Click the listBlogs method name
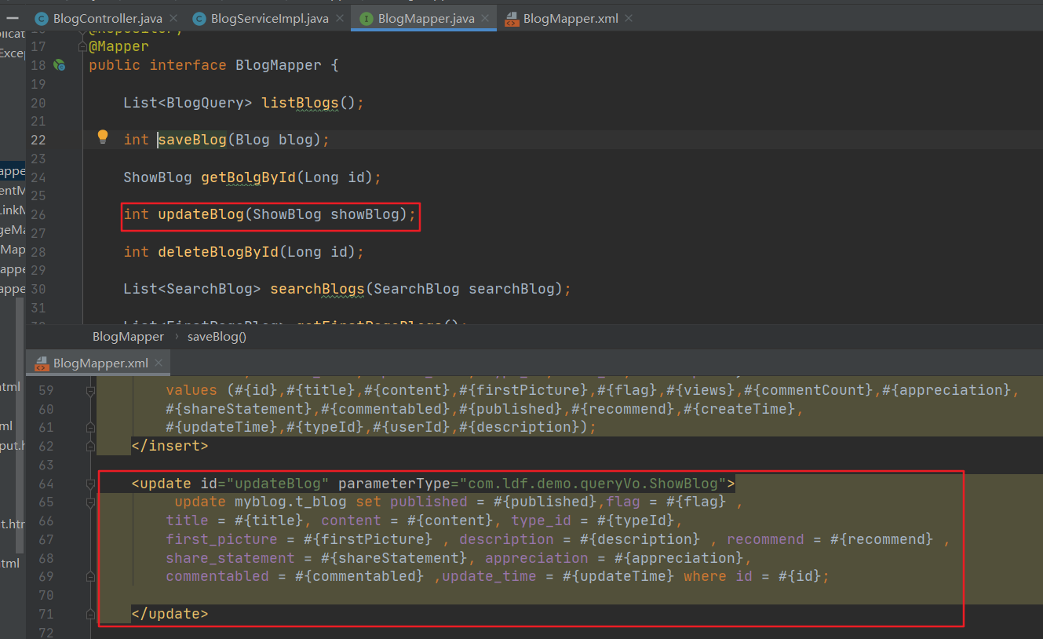 pyautogui.click(x=300, y=103)
